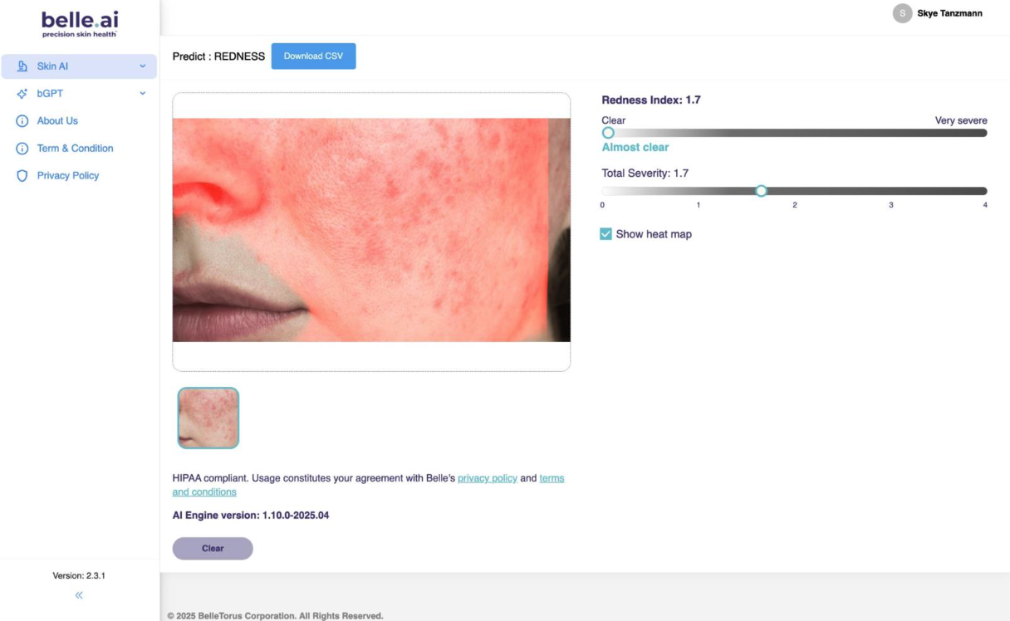Open the privacy policy link
The height and width of the screenshot is (621, 1010).
pyautogui.click(x=487, y=478)
